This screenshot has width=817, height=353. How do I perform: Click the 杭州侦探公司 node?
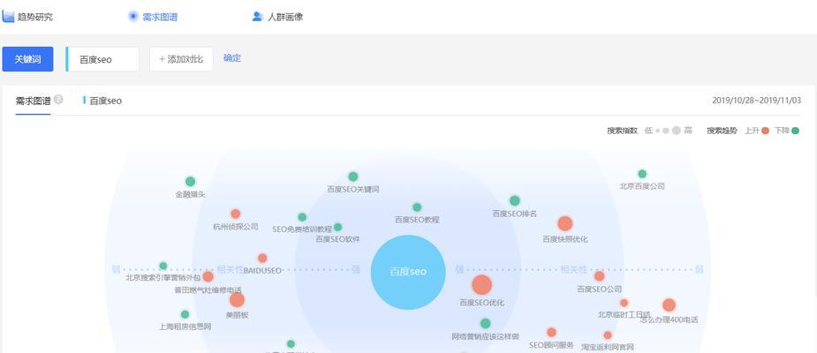(x=236, y=214)
